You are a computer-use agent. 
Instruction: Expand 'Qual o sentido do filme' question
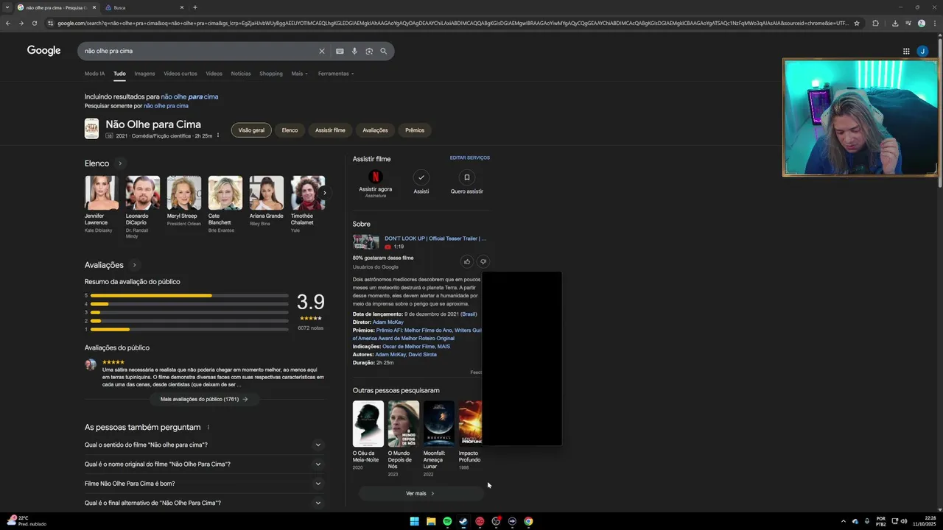[x=204, y=445]
